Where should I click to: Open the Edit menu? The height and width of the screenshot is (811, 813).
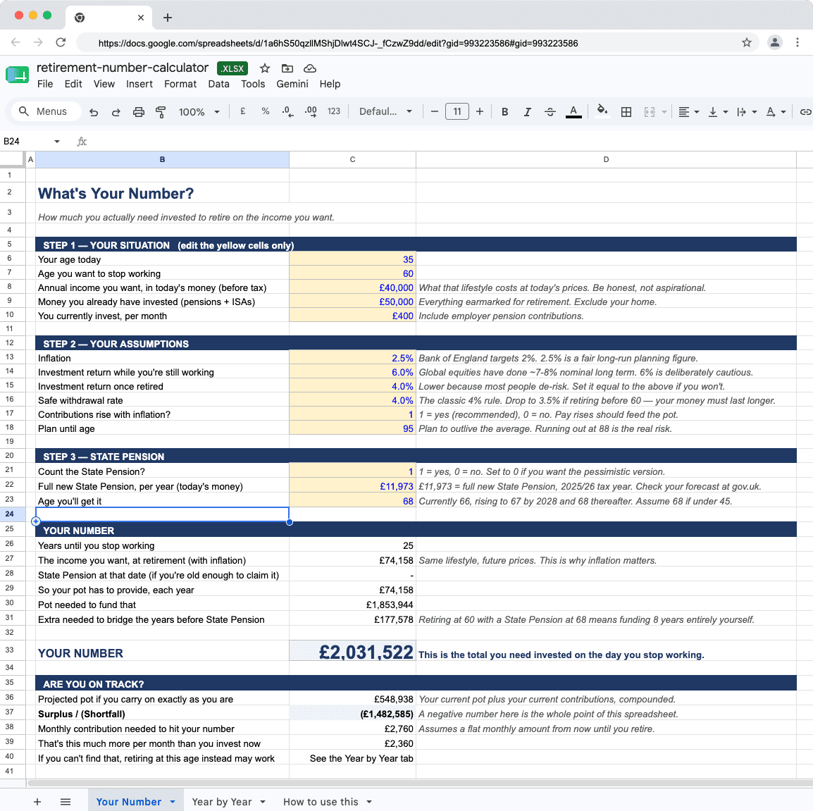pyautogui.click(x=73, y=84)
